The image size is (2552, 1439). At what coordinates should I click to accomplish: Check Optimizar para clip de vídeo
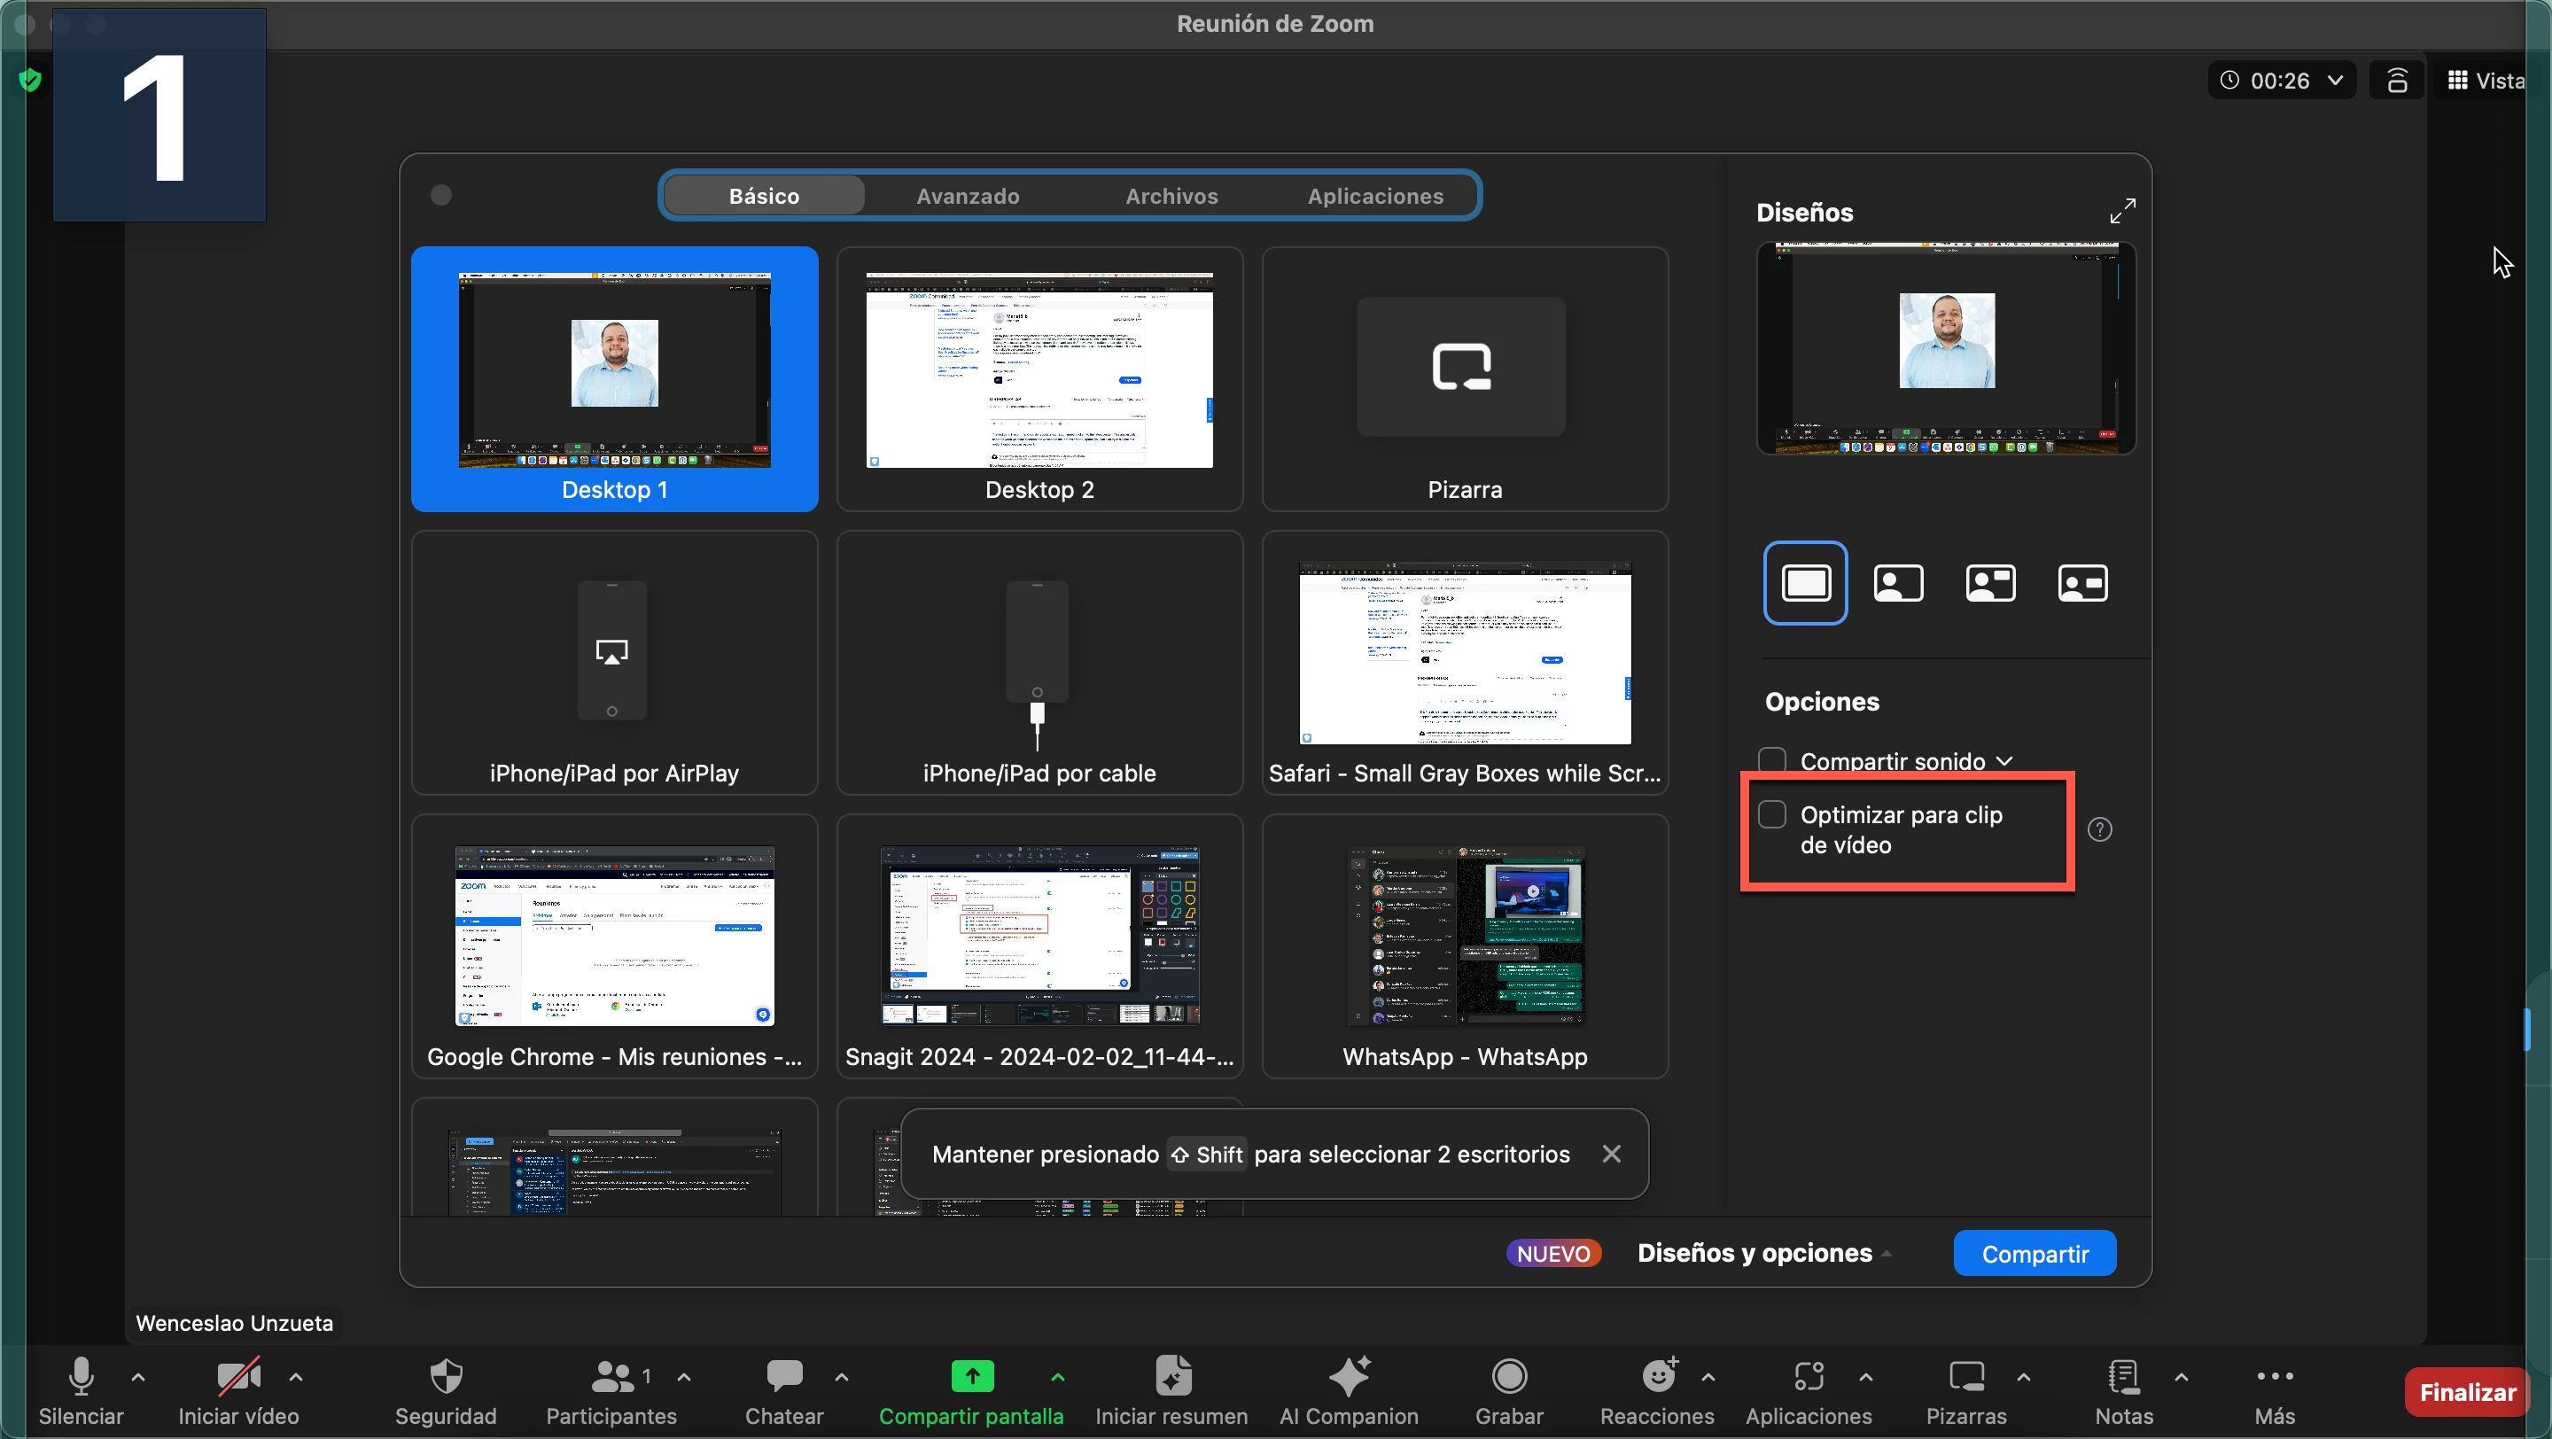tap(1772, 815)
